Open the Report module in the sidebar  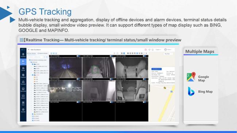click(x=23, y=97)
